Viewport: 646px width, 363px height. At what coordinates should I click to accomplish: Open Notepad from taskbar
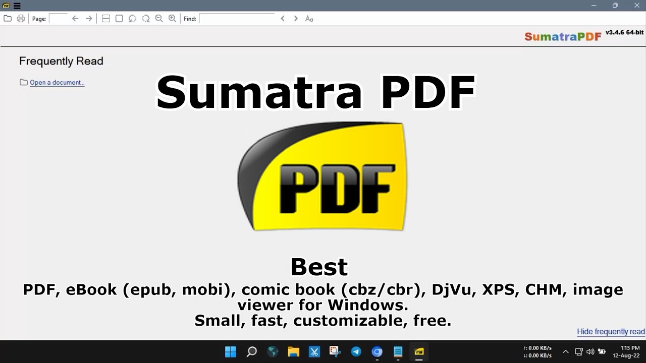point(398,351)
